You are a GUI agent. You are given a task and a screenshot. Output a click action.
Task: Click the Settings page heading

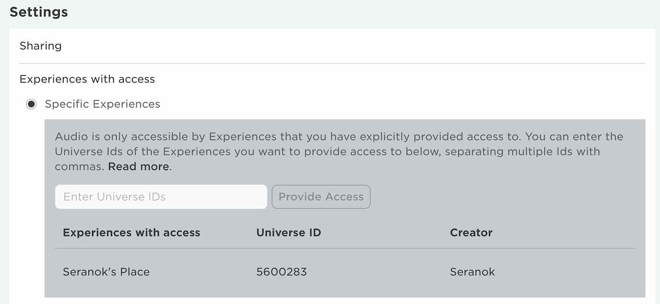39,12
